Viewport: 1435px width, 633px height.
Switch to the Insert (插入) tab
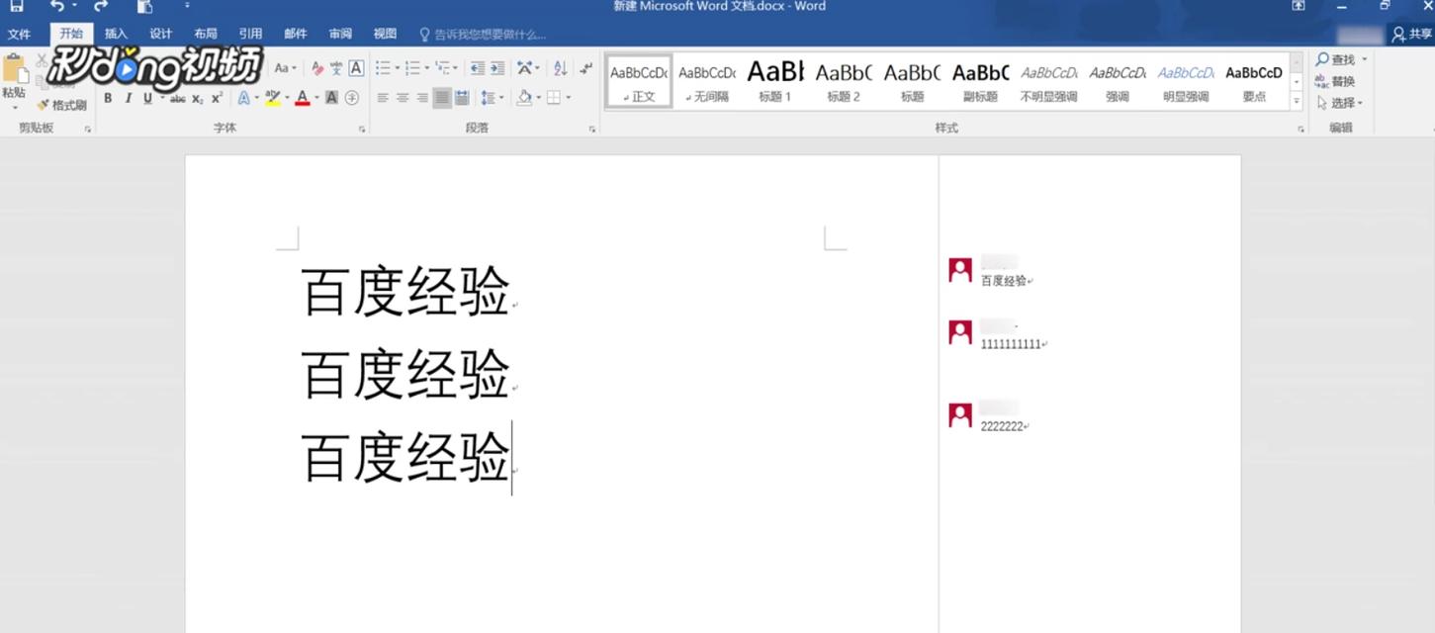point(116,34)
